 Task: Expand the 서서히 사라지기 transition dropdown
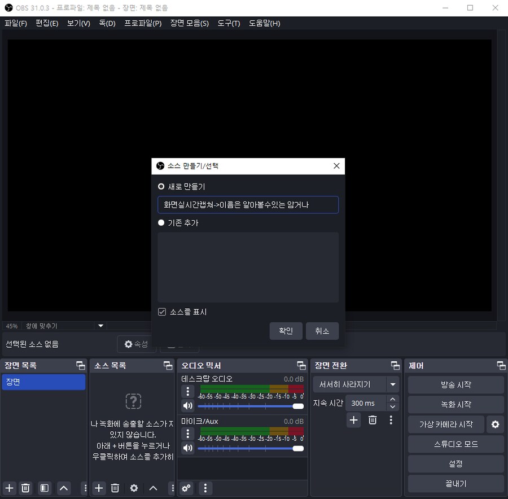[x=392, y=384]
